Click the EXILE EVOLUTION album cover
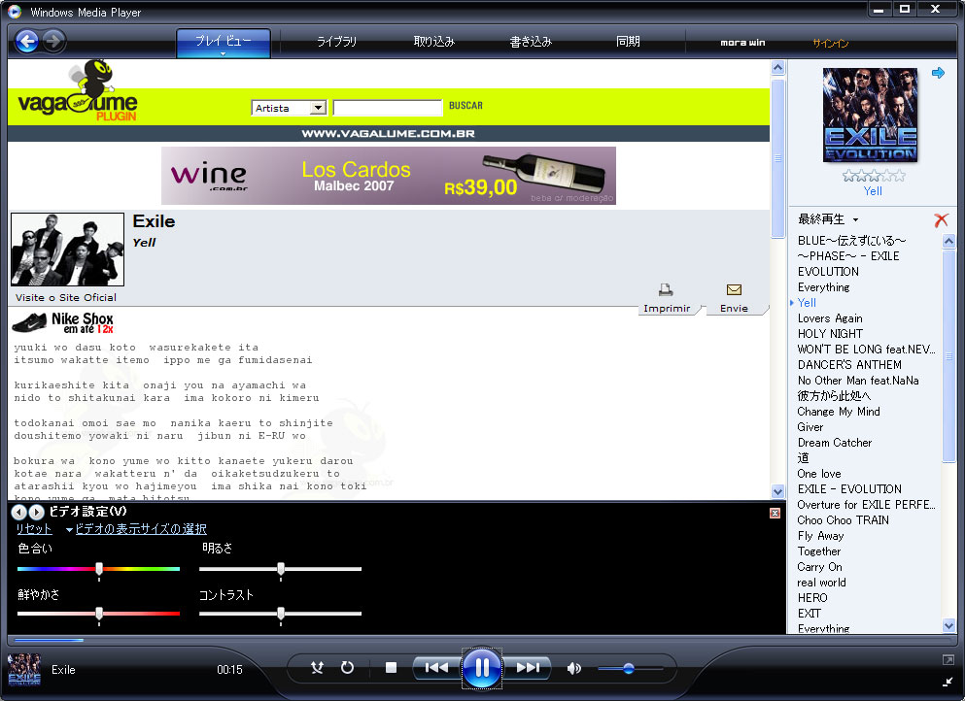The image size is (965, 701). [x=870, y=115]
